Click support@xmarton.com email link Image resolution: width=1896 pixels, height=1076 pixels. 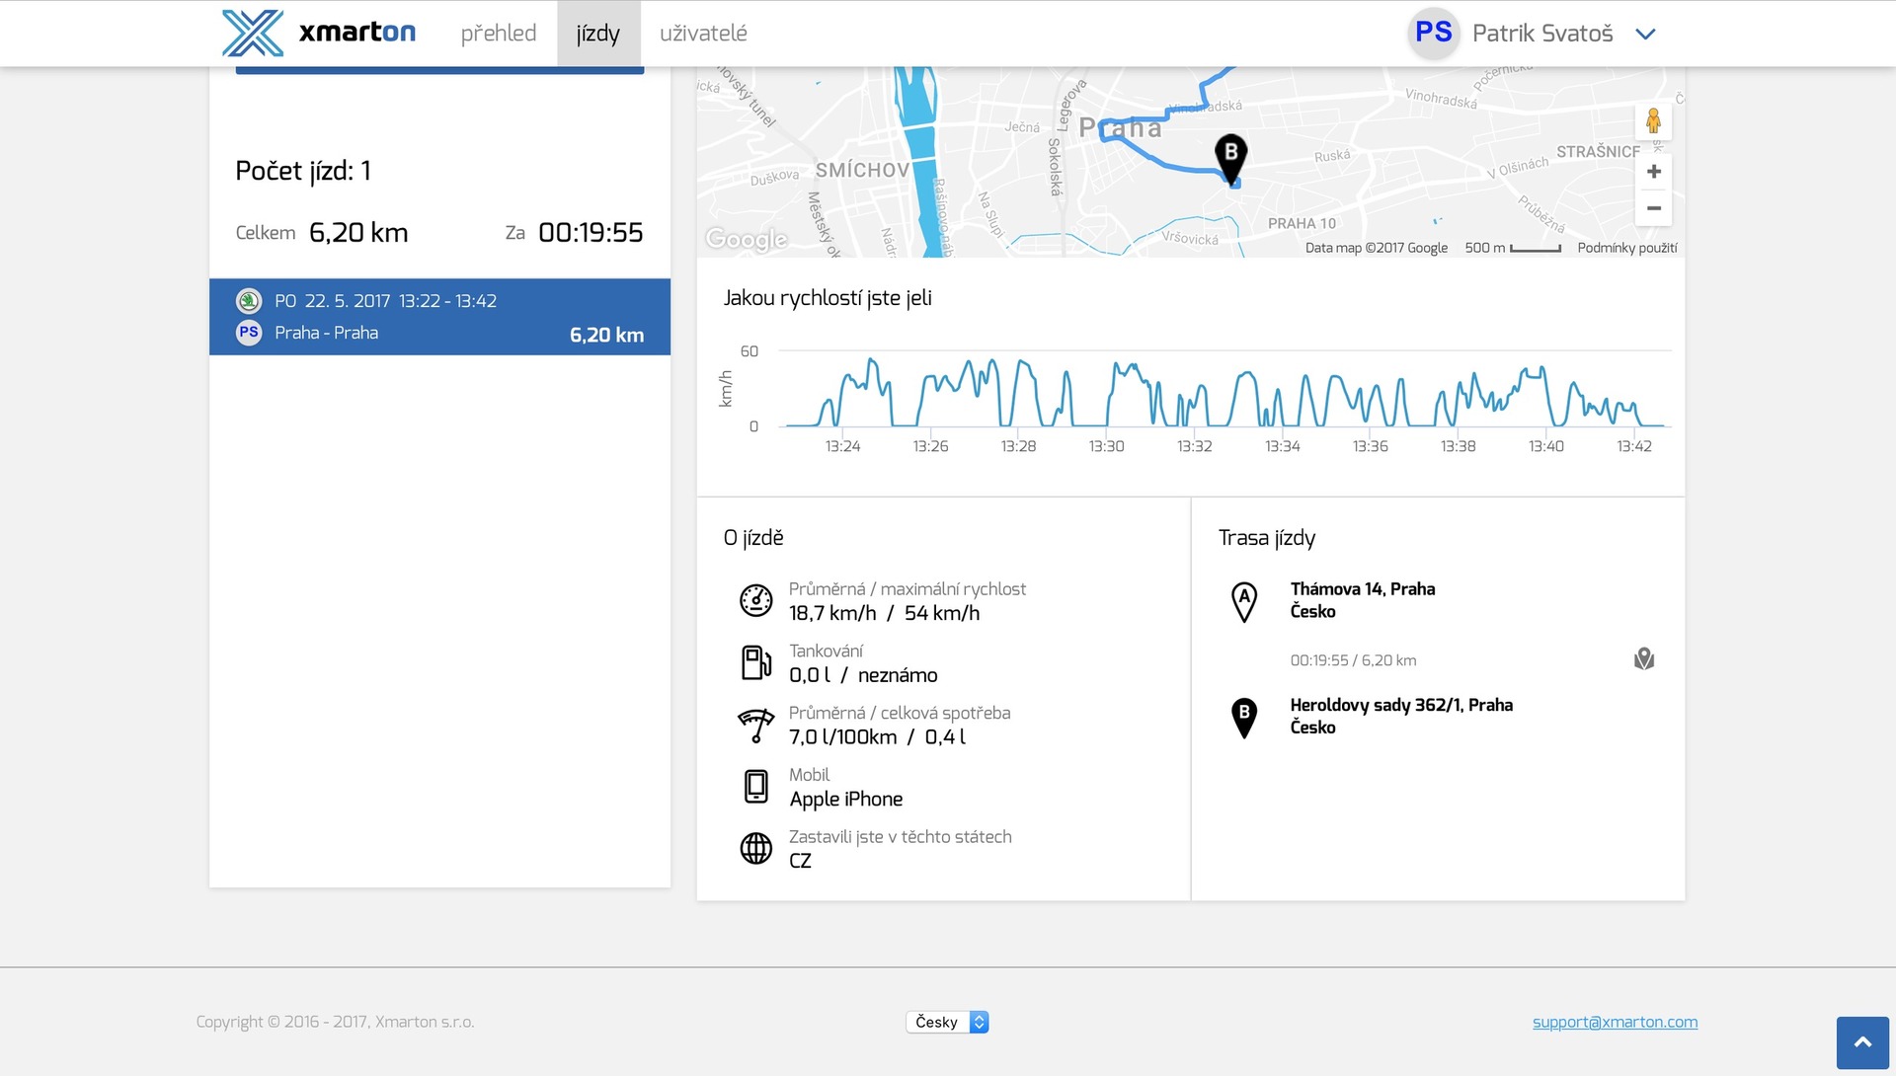[x=1615, y=1022]
